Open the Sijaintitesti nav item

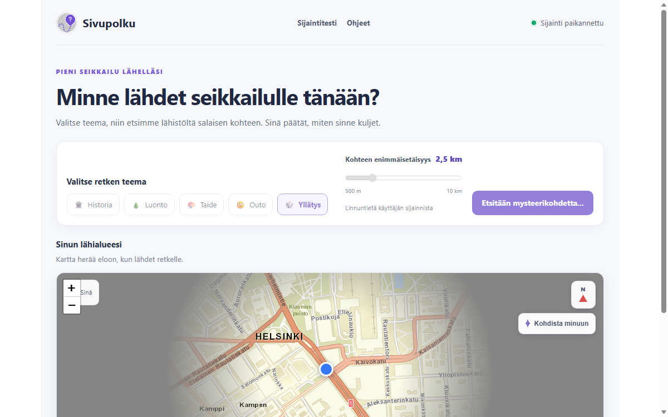317,23
